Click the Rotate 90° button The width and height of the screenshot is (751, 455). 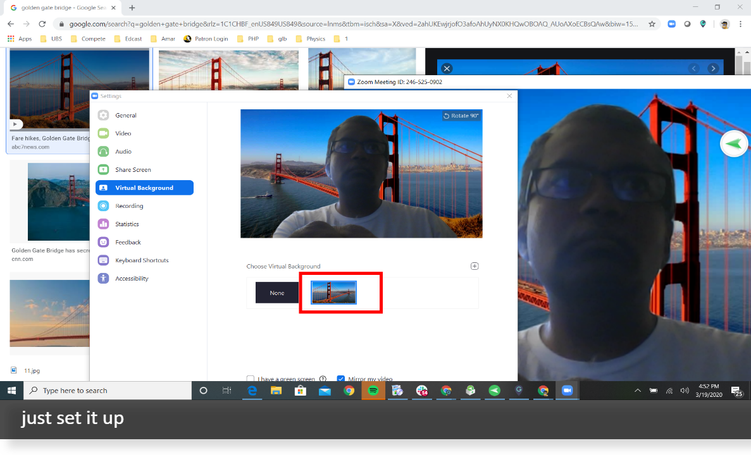[461, 116]
